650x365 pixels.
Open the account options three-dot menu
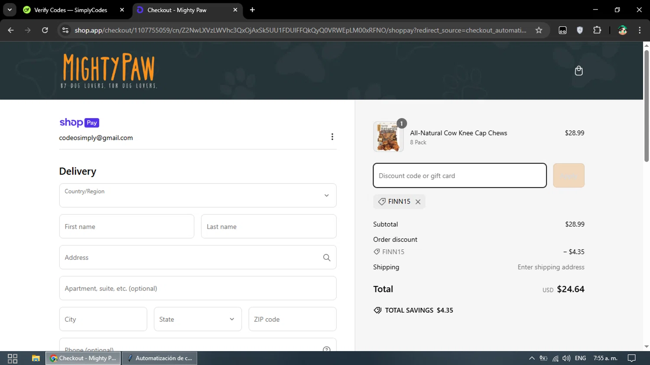[332, 137]
